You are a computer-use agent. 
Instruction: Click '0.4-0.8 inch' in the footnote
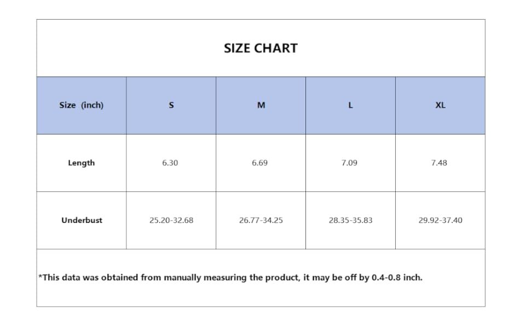[x=397, y=278]
